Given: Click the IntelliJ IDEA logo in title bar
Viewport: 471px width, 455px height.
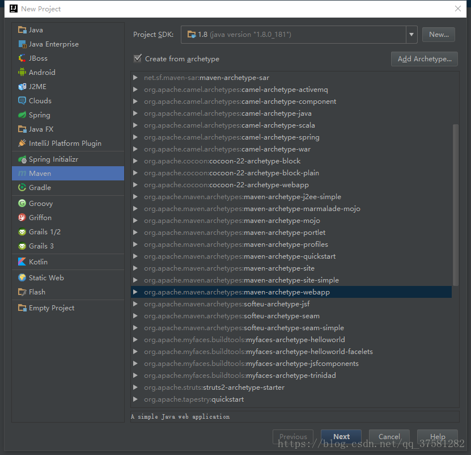Looking at the screenshot, I should 14,9.
